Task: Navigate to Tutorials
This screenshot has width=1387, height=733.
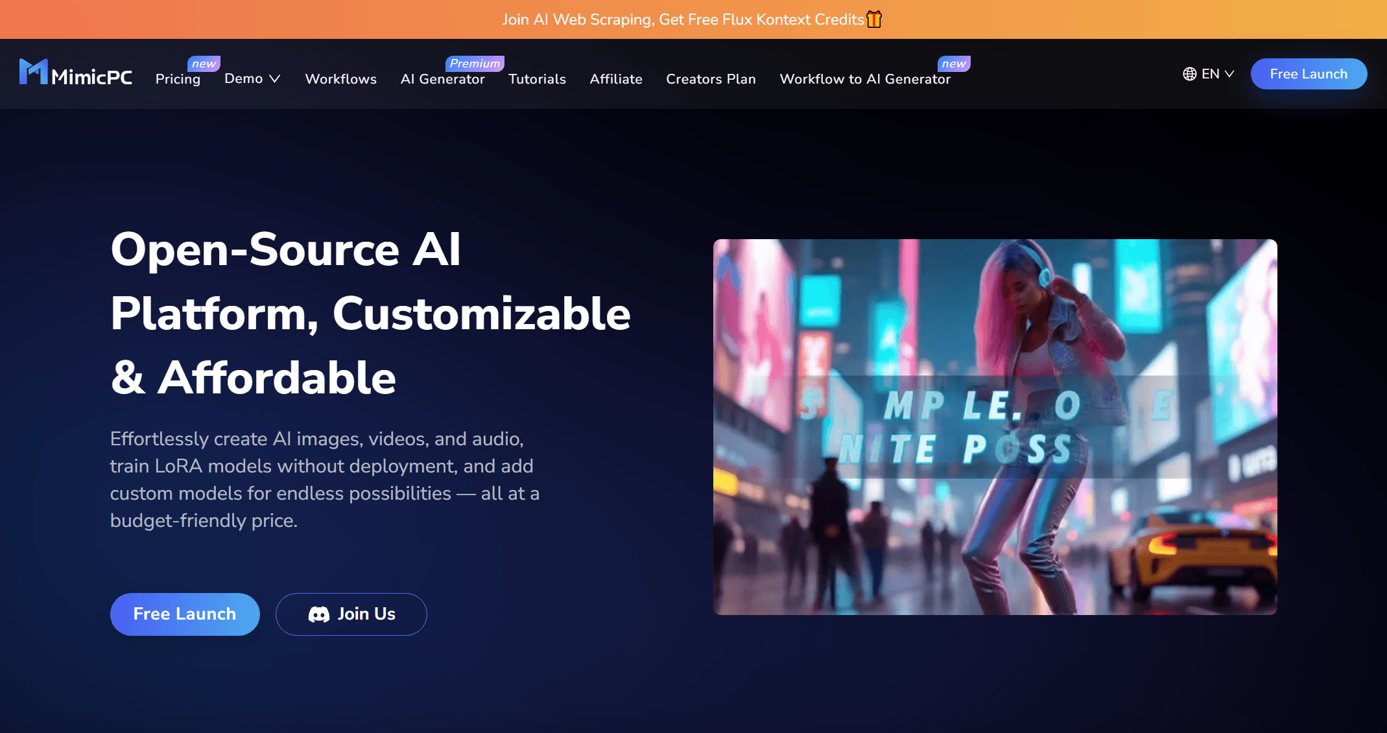Action: pos(537,79)
